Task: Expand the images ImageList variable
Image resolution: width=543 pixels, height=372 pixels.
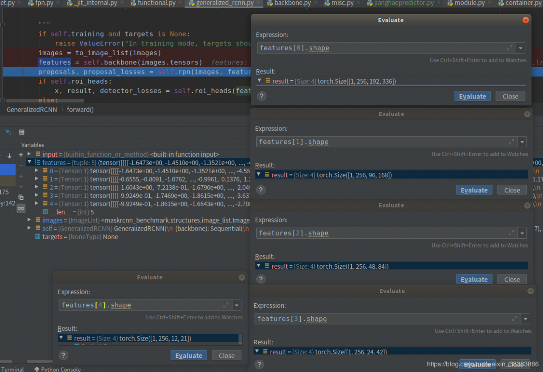Action: coord(29,220)
